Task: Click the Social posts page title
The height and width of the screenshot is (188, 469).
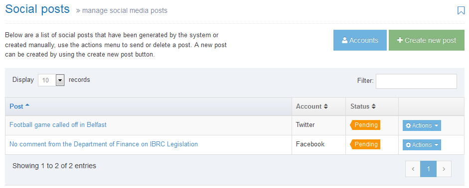Action: [37, 9]
